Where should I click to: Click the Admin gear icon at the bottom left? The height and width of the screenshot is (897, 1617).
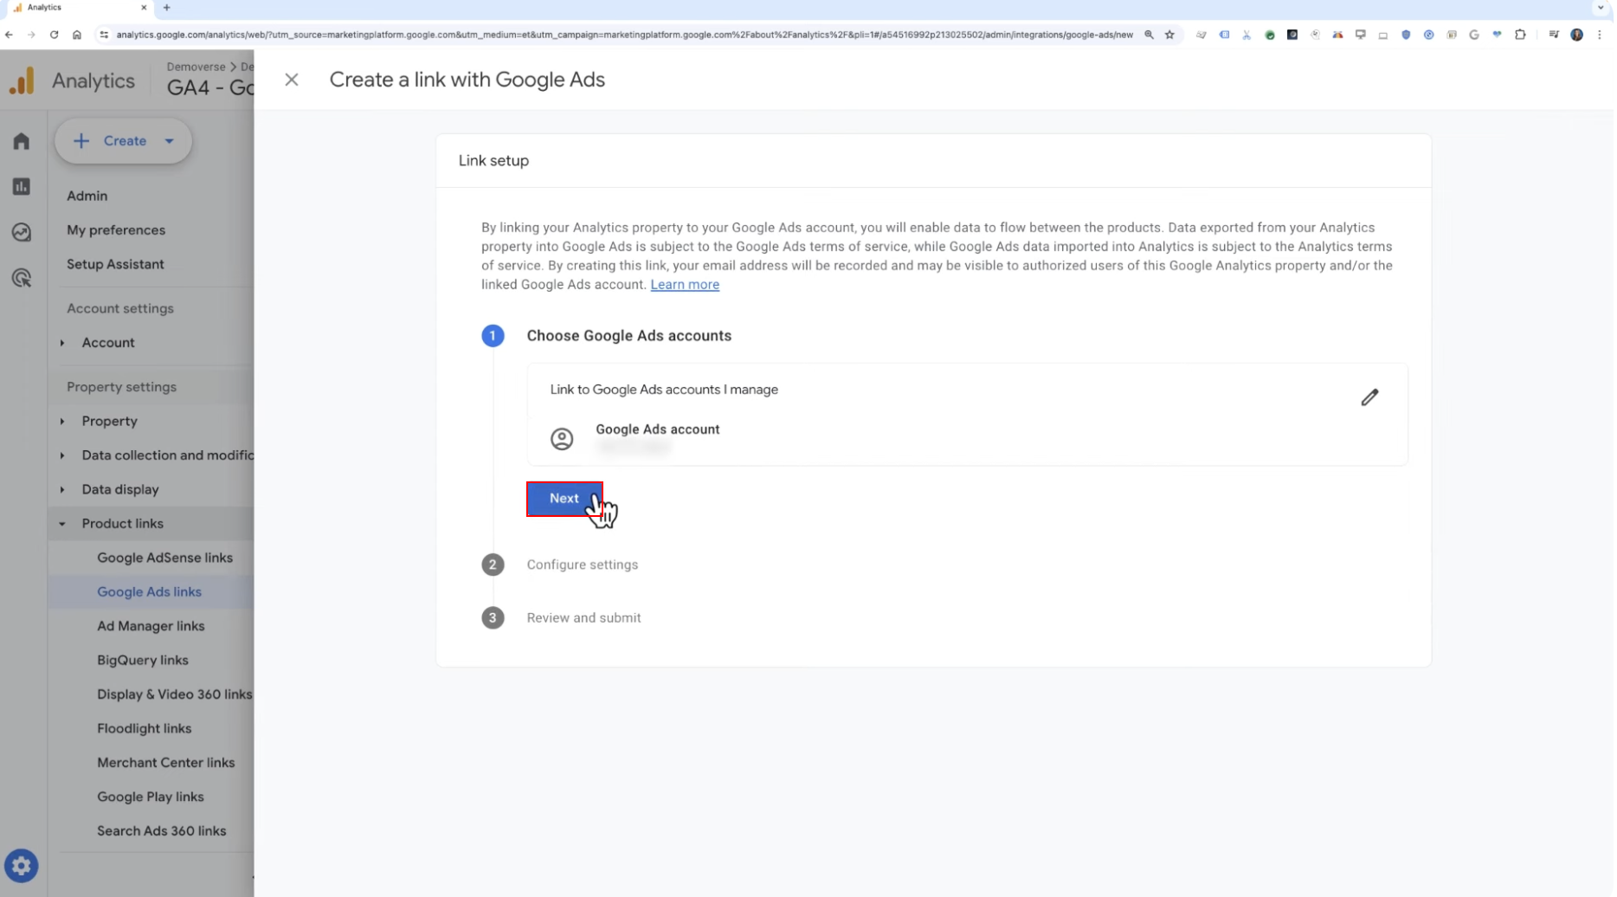(22, 866)
